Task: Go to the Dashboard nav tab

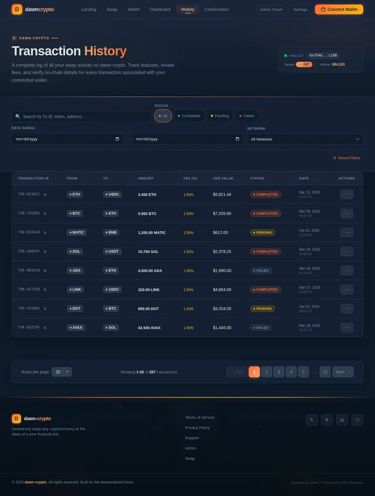Action: click(x=160, y=9)
